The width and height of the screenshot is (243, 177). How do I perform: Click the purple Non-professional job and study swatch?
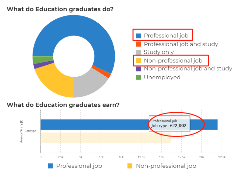click(138, 69)
